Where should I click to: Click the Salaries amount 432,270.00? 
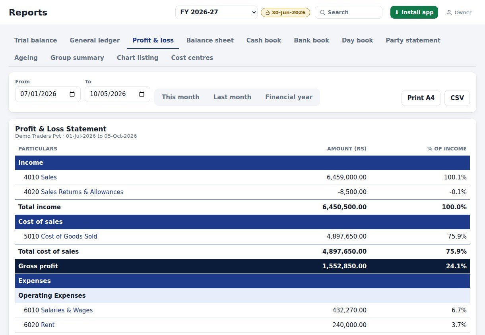[349, 310]
